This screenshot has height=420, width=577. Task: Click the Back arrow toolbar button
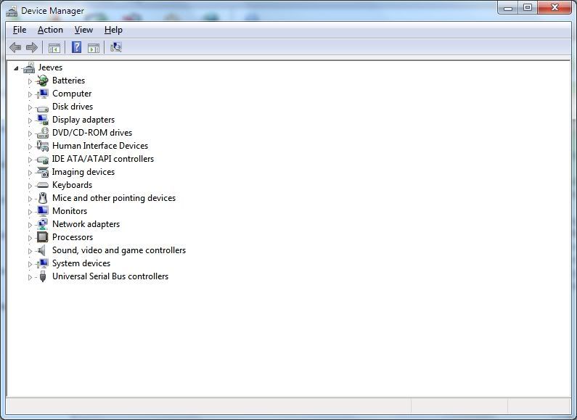pos(15,47)
